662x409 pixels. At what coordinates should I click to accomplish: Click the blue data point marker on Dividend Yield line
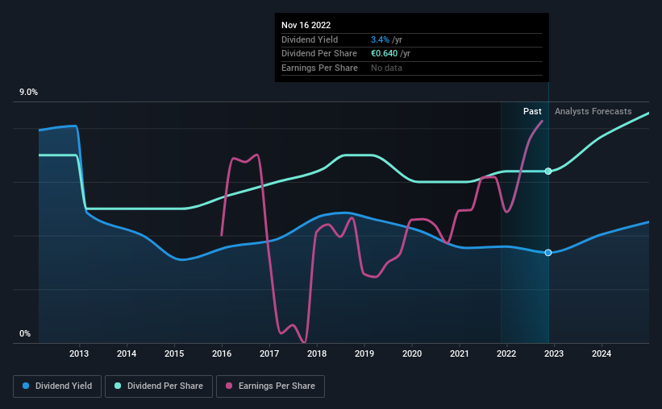coord(548,253)
